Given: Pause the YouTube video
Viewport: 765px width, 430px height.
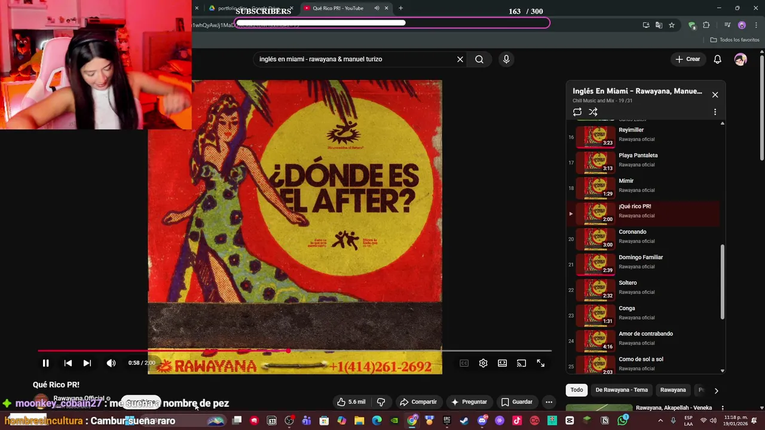Looking at the screenshot, I should (45, 363).
